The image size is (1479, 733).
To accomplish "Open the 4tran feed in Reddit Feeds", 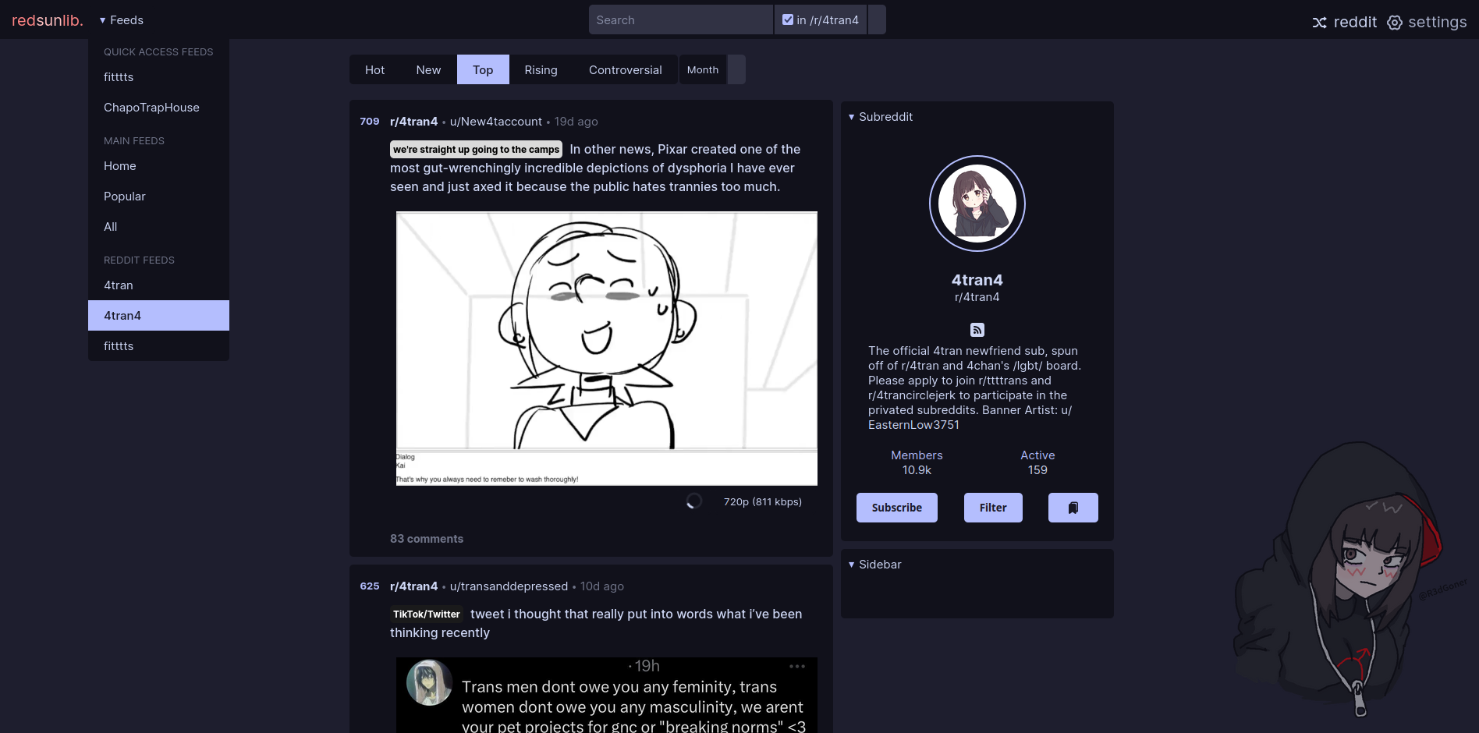I will point(158,285).
